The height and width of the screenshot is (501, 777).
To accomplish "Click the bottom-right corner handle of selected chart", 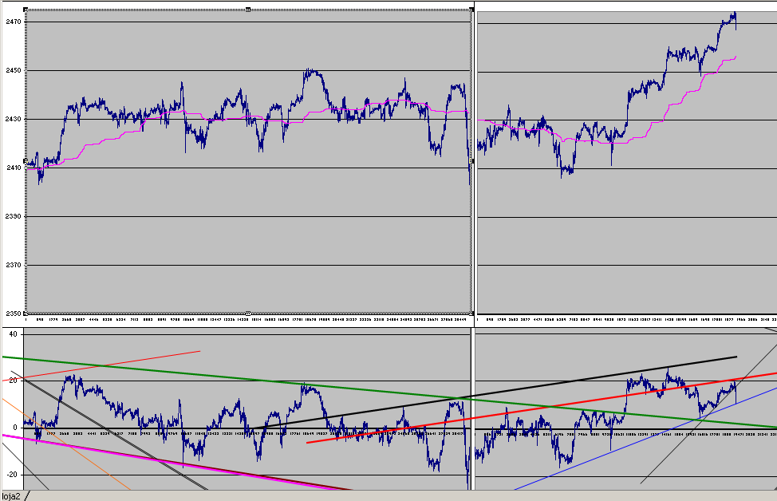I will coord(471,314).
